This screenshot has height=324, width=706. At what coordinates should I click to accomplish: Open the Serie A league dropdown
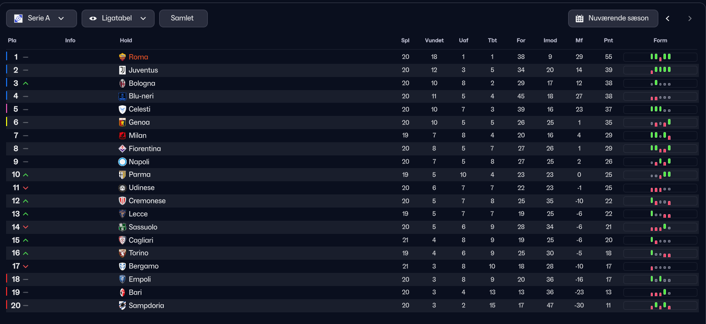42,18
